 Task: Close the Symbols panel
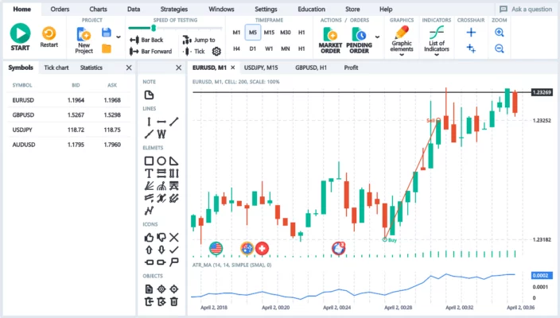coord(129,68)
